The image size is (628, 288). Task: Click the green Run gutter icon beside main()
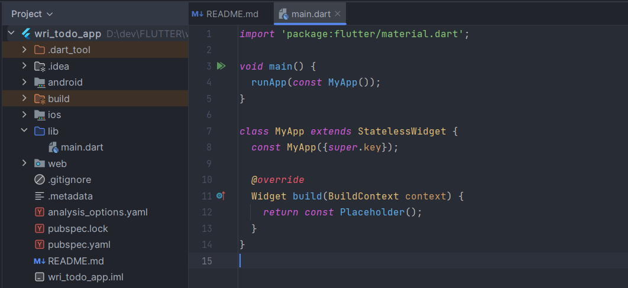coord(221,66)
